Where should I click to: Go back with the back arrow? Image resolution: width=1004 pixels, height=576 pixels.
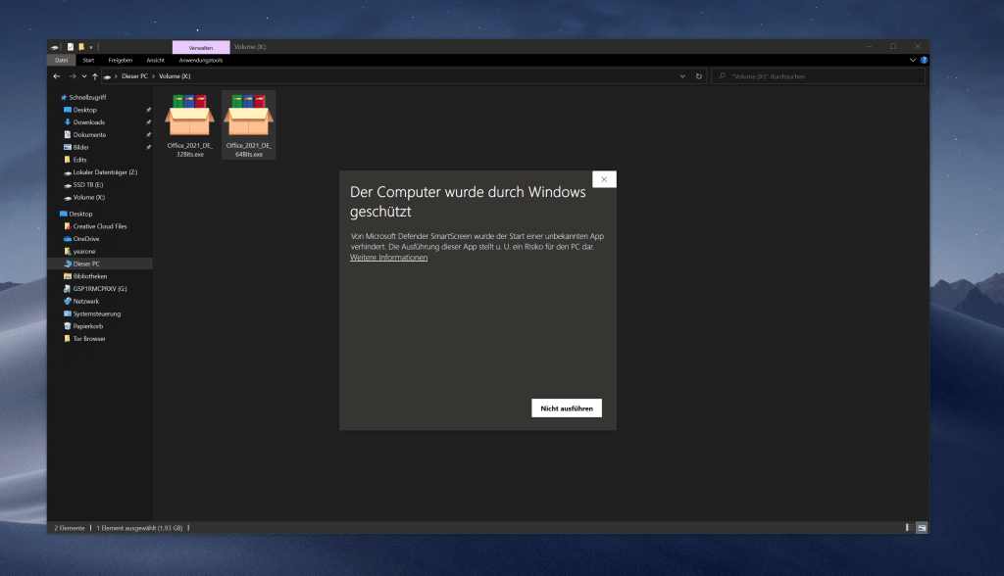[x=57, y=76]
